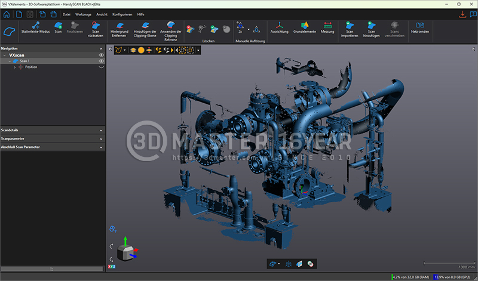Rotate view counter-clockwise arrow
Screen dimensions: 478x281
click(112, 260)
